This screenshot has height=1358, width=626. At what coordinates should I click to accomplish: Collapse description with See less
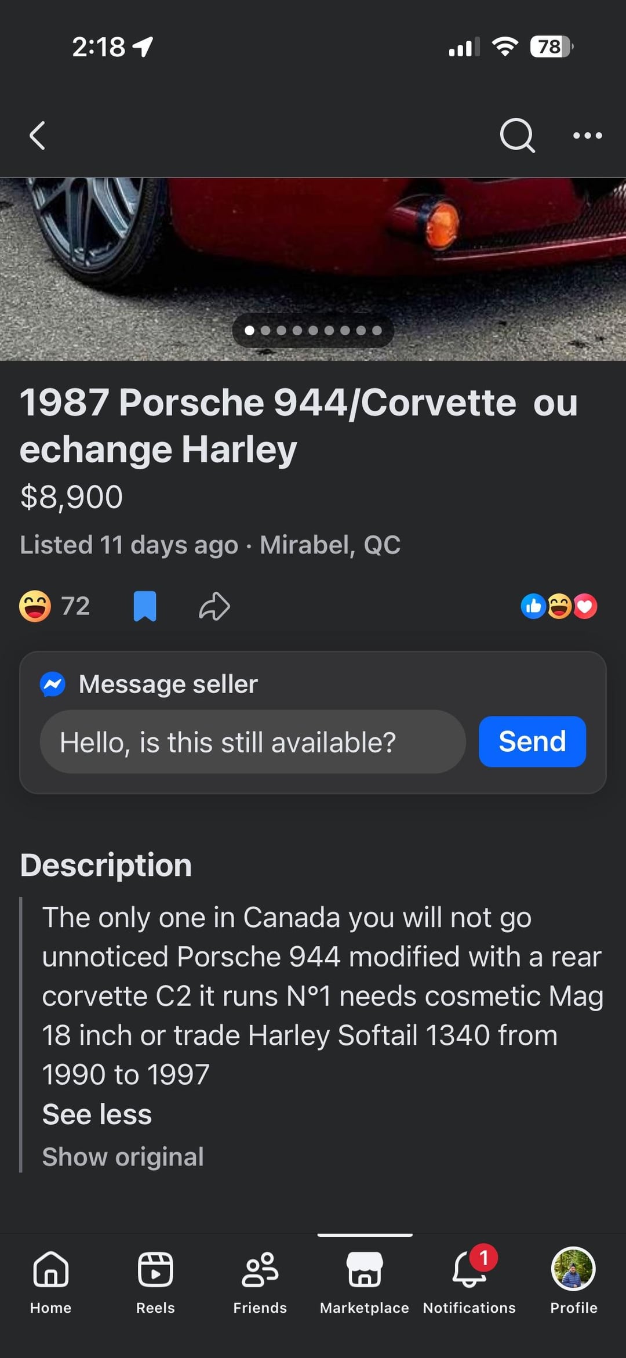click(x=97, y=1114)
